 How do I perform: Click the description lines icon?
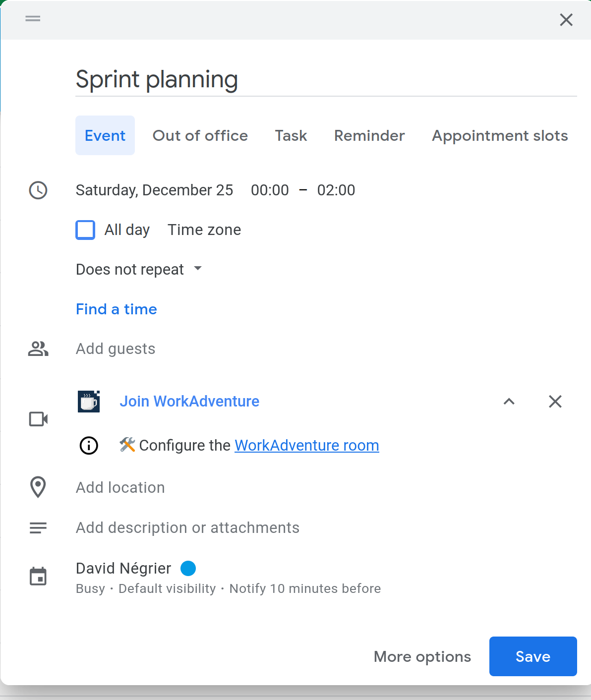click(x=38, y=527)
